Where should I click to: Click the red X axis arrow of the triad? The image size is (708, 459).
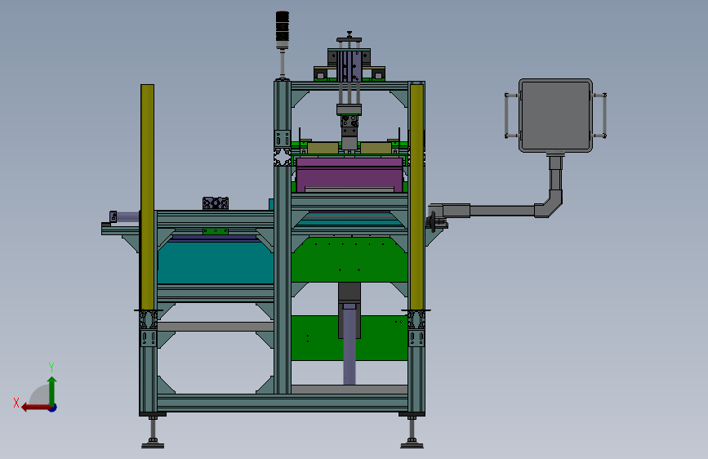point(36,408)
